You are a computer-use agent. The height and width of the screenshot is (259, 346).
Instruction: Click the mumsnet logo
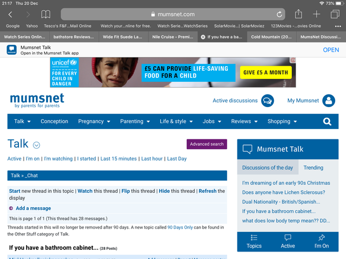pyautogui.click(x=37, y=100)
